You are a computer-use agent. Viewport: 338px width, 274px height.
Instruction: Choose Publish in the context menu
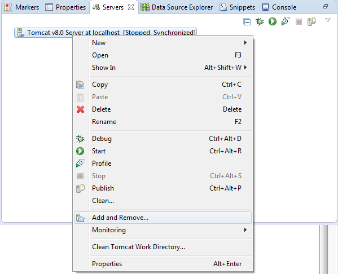coord(163,188)
